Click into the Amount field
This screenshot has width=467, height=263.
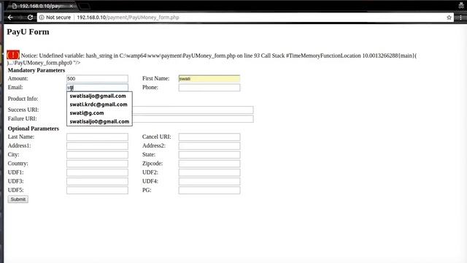[x=97, y=78]
